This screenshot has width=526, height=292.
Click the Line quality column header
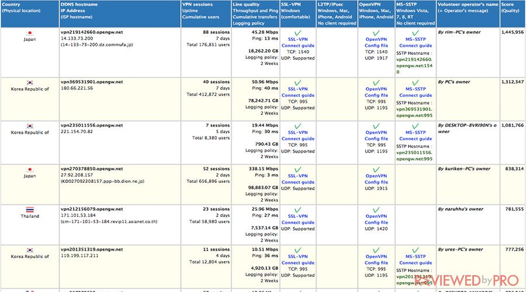tap(255, 14)
